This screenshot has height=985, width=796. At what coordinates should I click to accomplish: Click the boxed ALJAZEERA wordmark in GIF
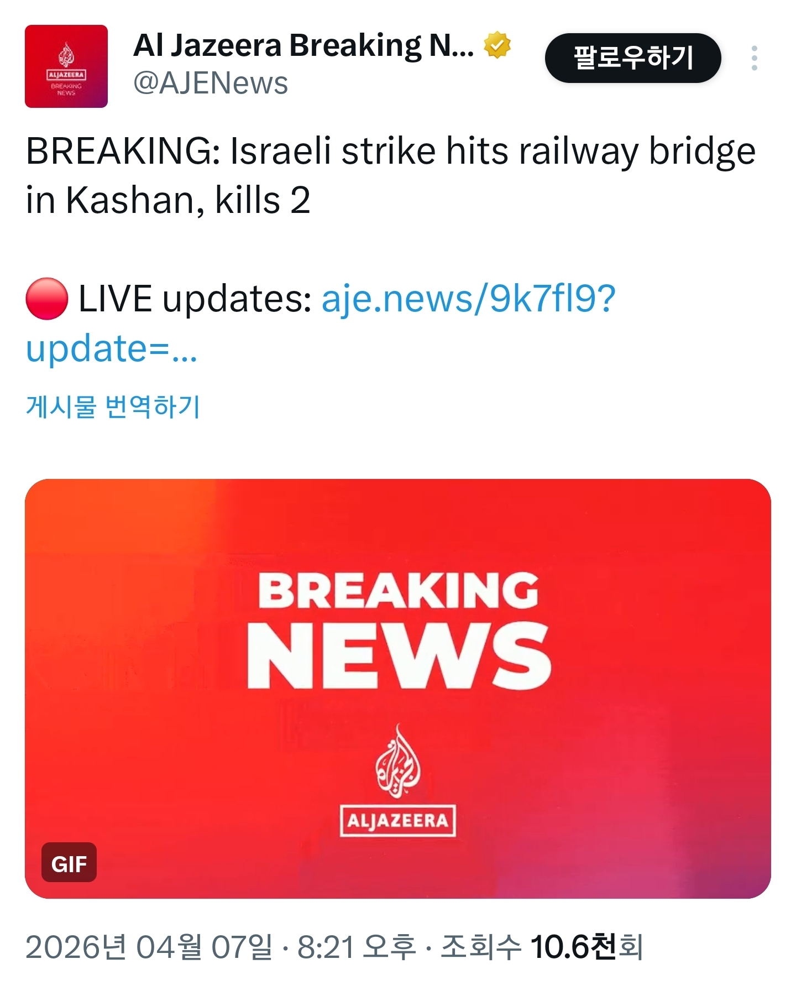pyautogui.click(x=398, y=821)
